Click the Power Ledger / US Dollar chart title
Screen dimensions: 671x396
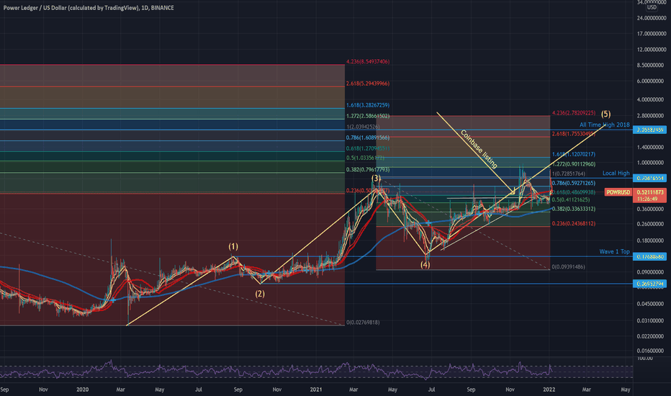tap(89, 8)
